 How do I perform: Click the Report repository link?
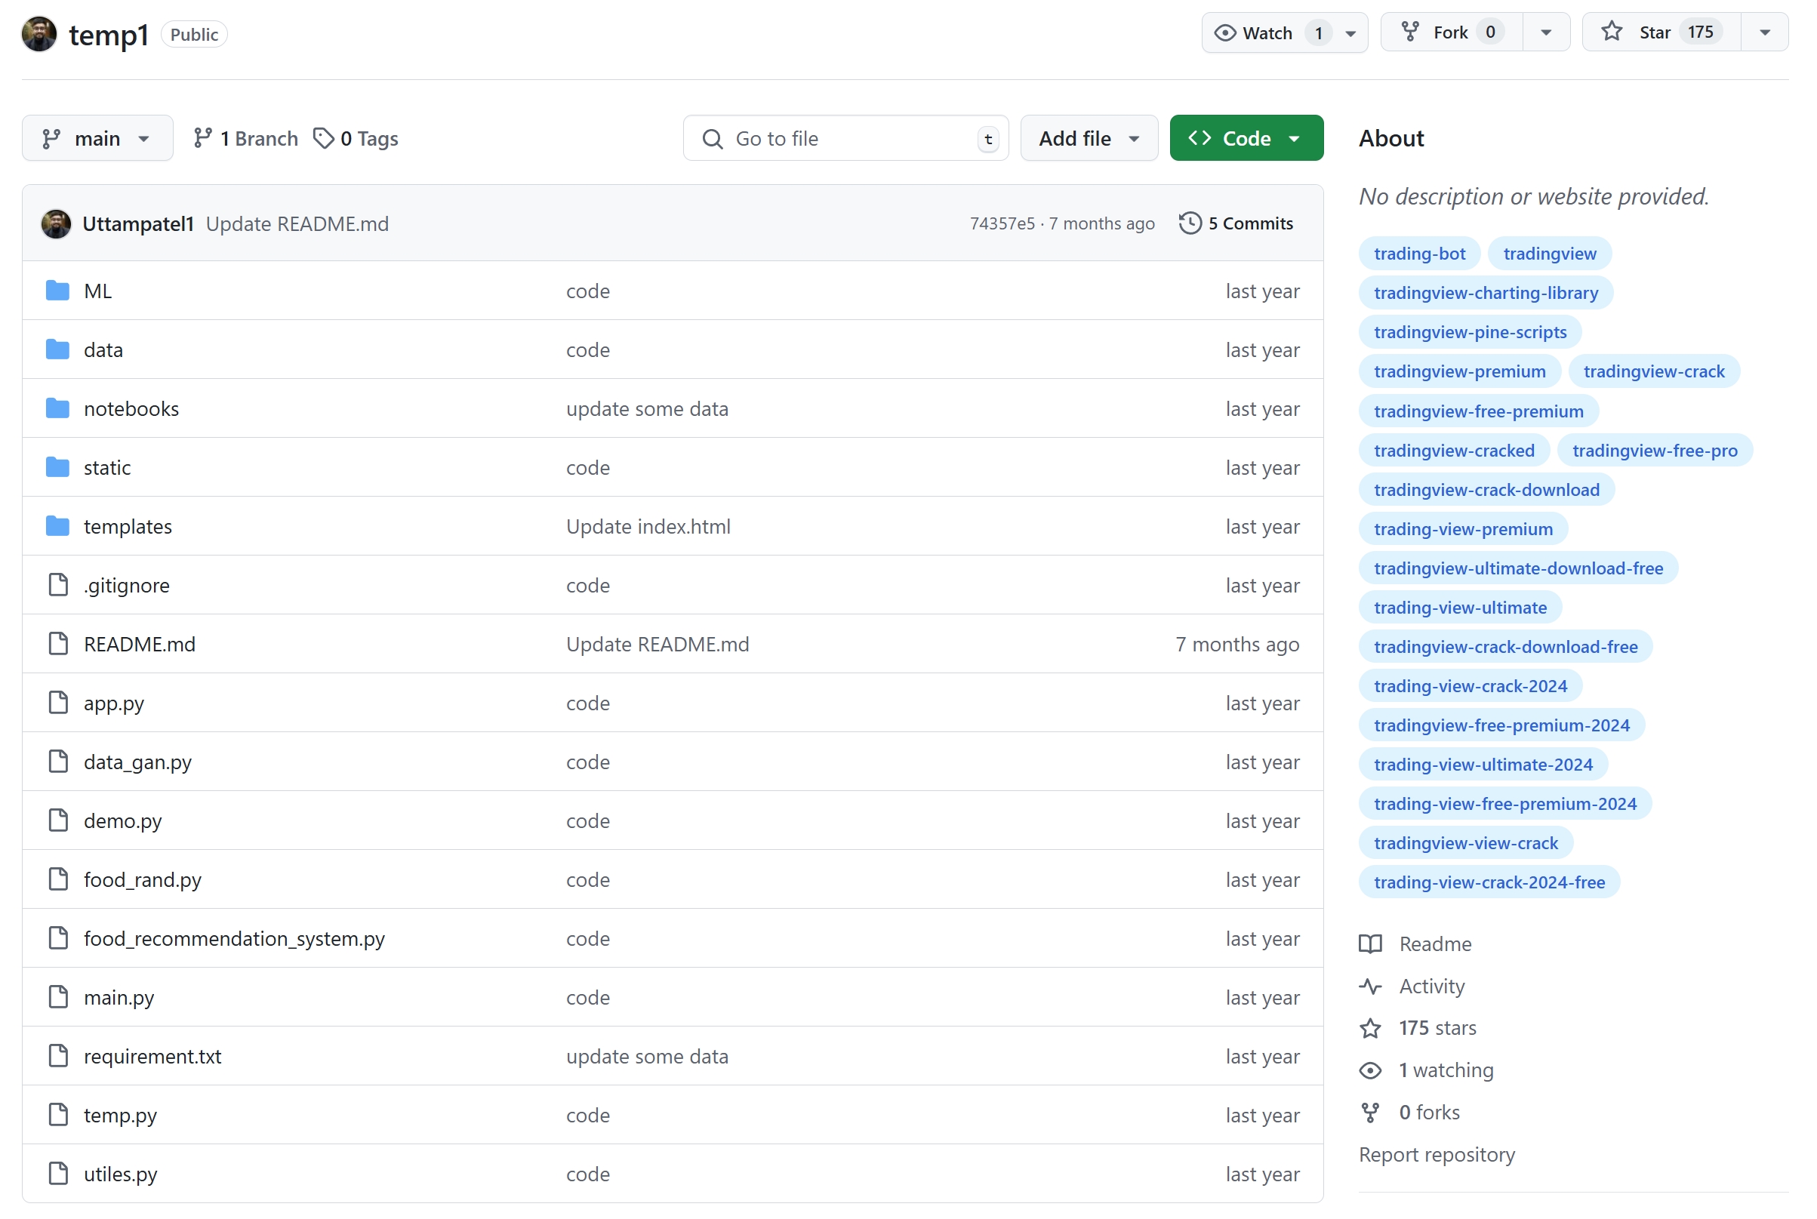1437,1155
